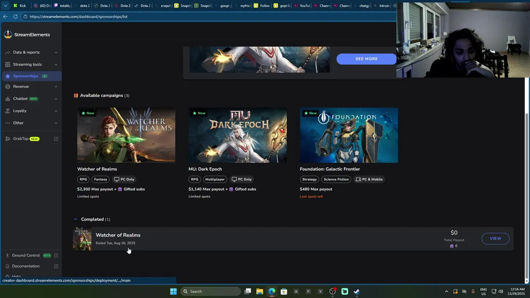Open Watcher of Realms campaign title
Viewport: 530px width, 298px height.
point(97,169)
